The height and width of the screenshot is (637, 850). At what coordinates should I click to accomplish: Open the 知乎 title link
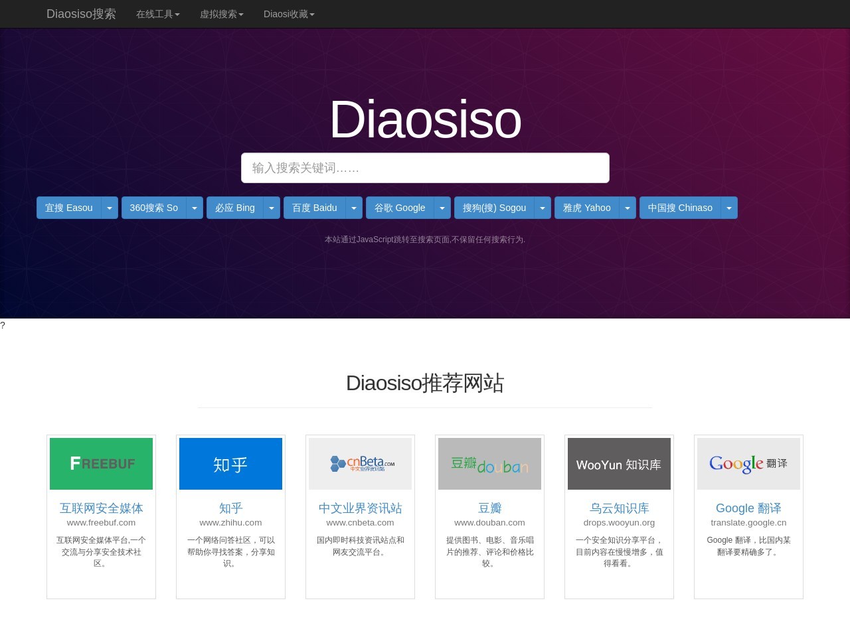pyautogui.click(x=230, y=508)
